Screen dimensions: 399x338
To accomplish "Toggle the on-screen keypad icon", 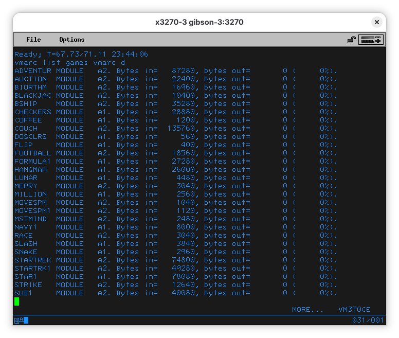I will (x=371, y=40).
